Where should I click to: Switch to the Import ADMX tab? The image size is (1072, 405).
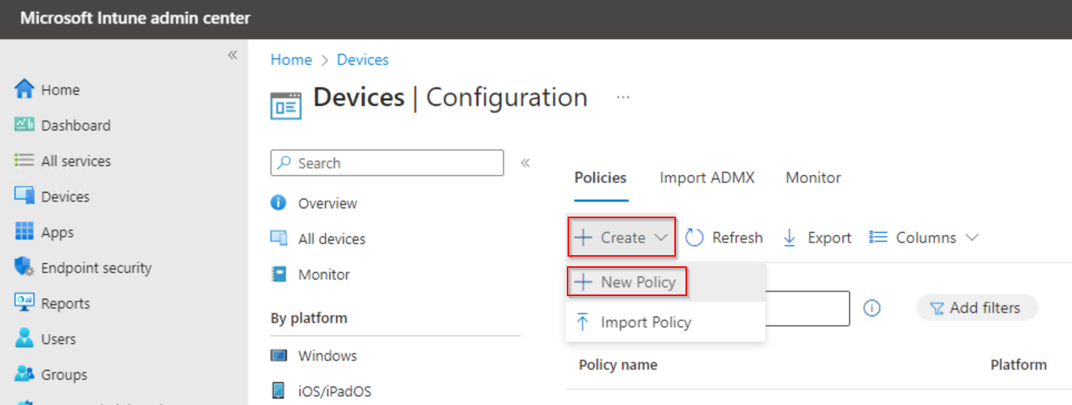coord(707,178)
